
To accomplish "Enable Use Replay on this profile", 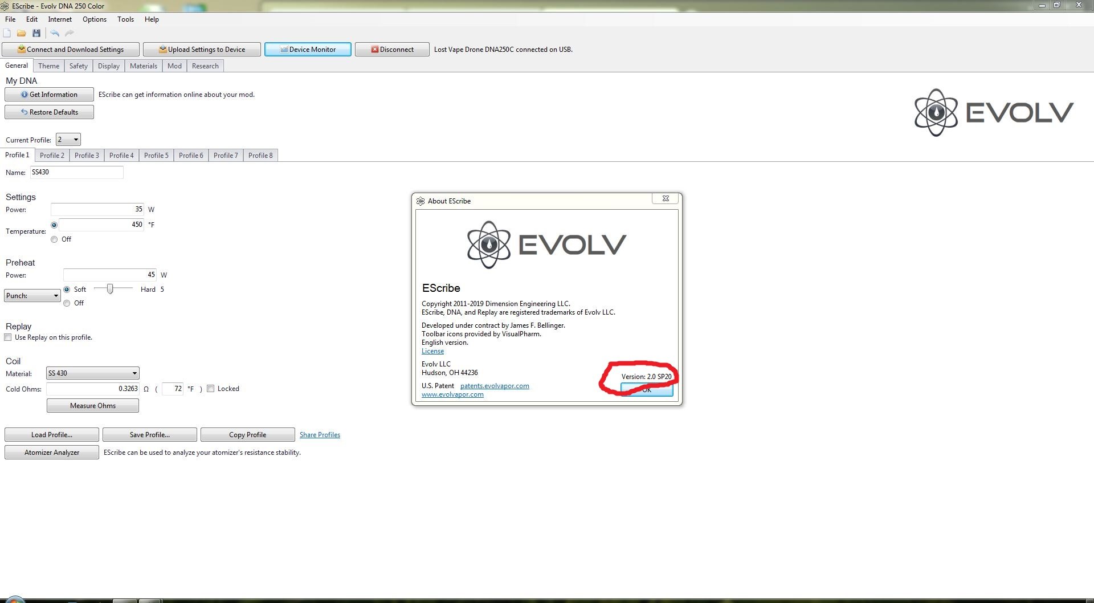I will 8,337.
